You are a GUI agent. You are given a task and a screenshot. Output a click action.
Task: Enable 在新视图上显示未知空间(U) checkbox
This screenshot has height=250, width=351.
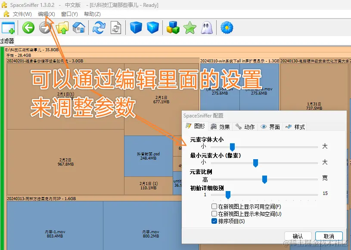tap(214, 213)
